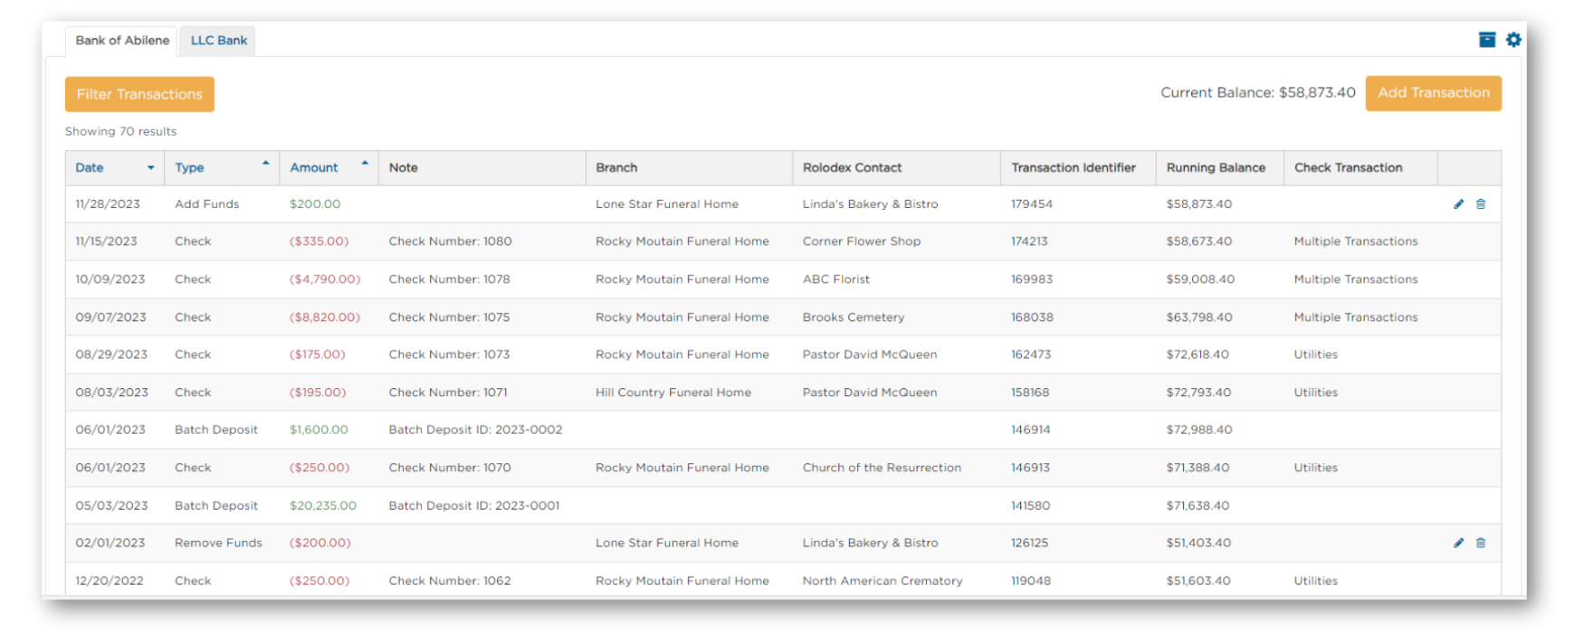
Task: Select Batch Deposit ID: 2023-0001 cell
Action: click(x=474, y=505)
